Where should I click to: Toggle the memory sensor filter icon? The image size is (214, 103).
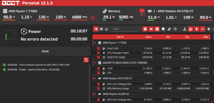[169, 29]
